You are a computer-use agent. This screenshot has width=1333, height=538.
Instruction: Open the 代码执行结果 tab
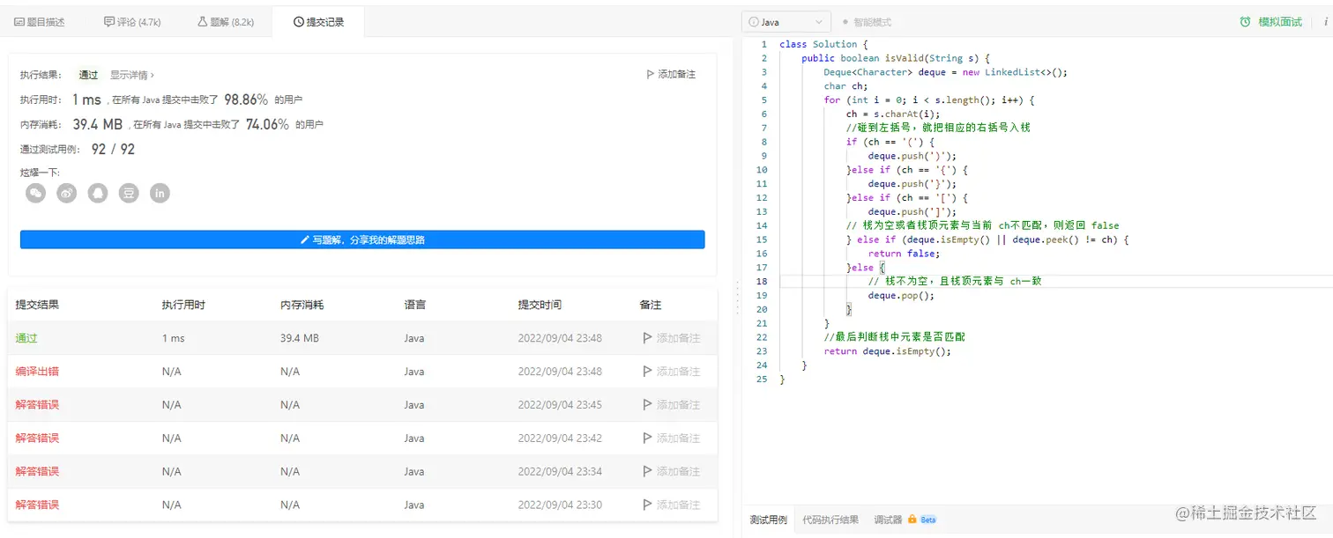tap(830, 520)
